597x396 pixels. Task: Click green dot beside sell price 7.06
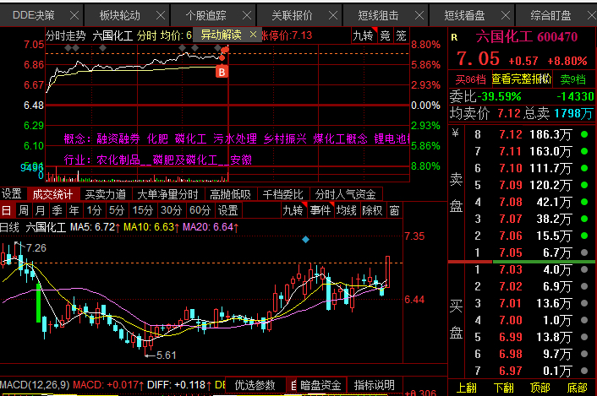[x=584, y=236]
